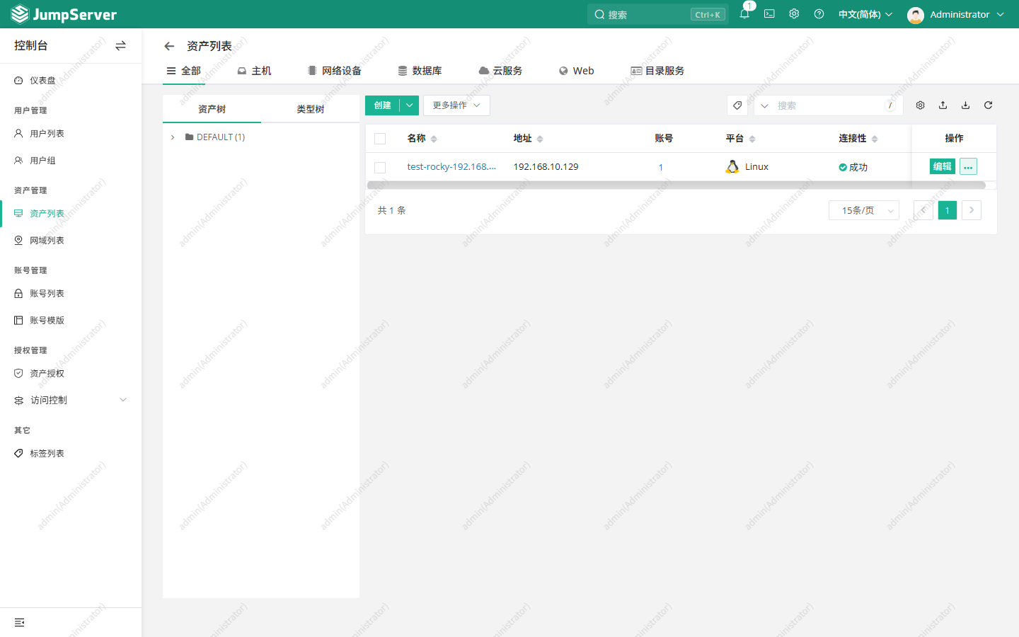Open the help question mark icon
The height and width of the screenshot is (637, 1019).
(819, 14)
